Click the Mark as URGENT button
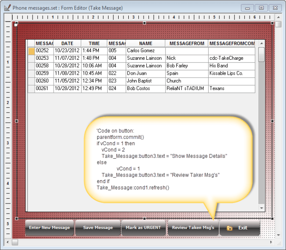This screenshot has width=286, height=250. [x=144, y=228]
